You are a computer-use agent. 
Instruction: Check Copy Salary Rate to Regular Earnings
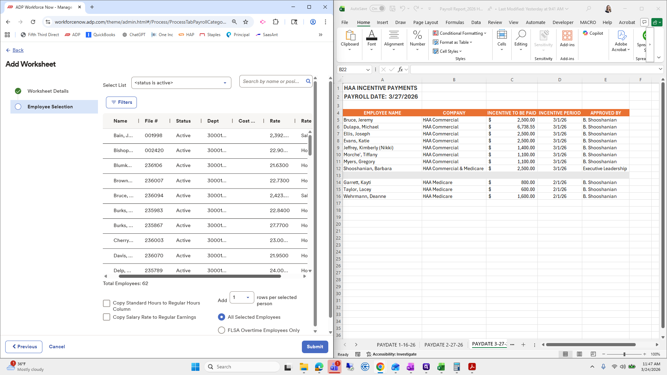(107, 317)
